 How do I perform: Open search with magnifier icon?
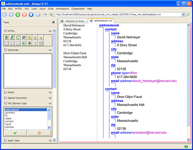(x=51, y=15)
